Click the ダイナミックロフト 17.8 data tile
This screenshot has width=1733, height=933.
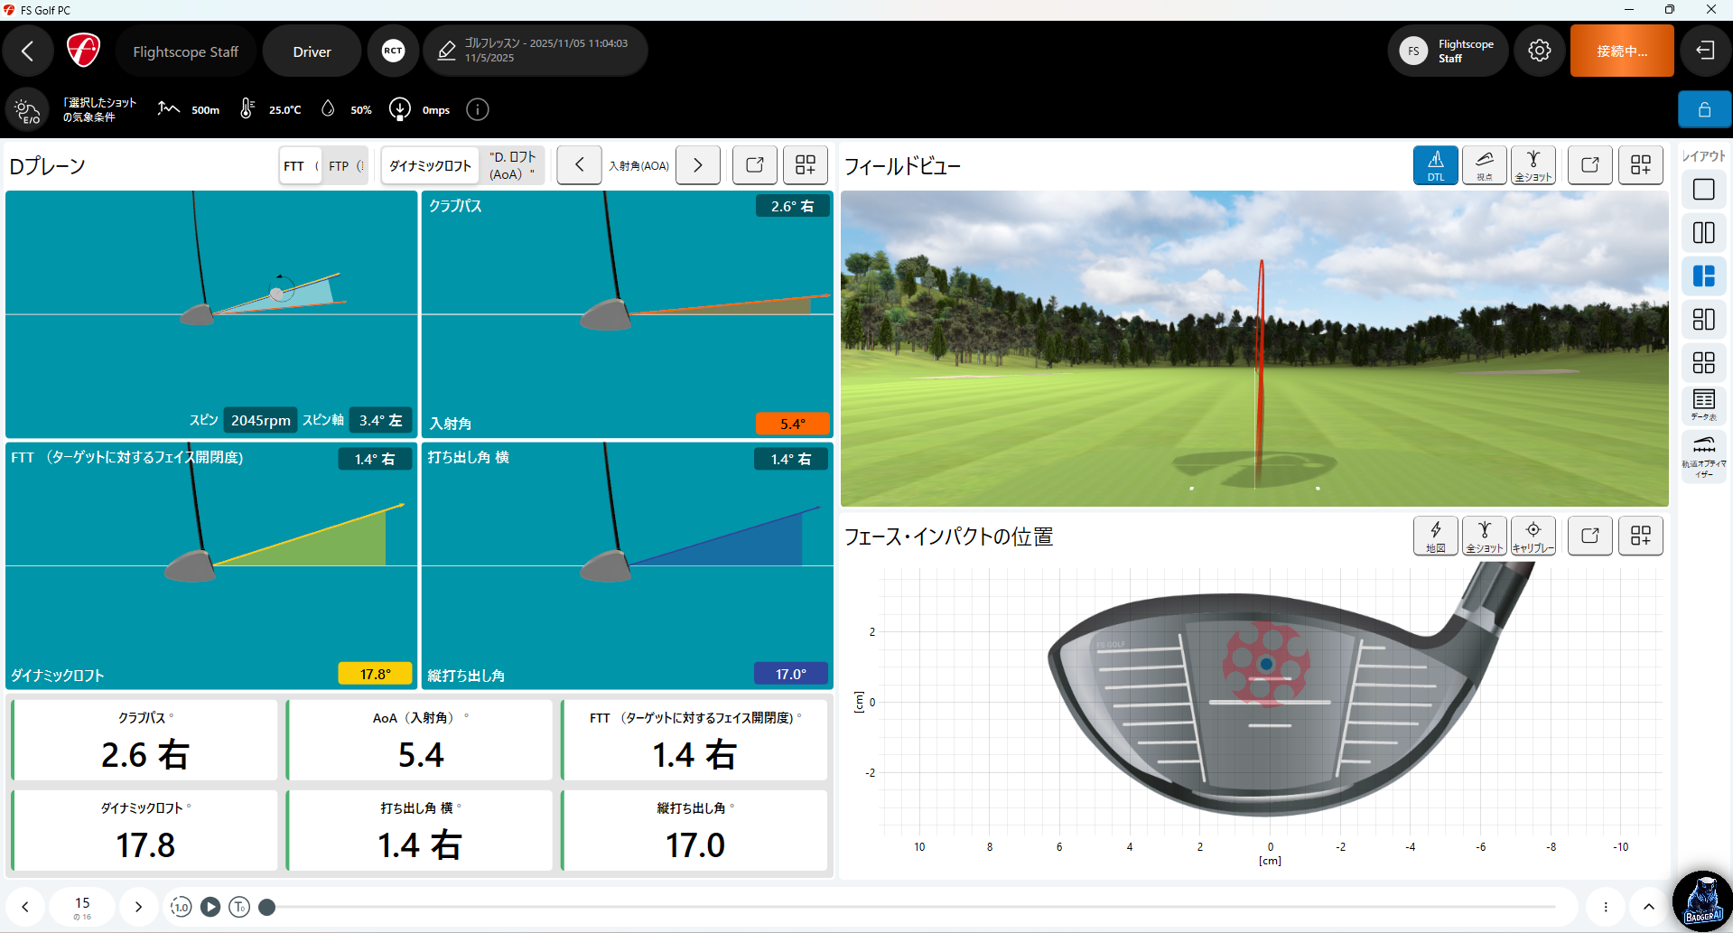coord(144,830)
